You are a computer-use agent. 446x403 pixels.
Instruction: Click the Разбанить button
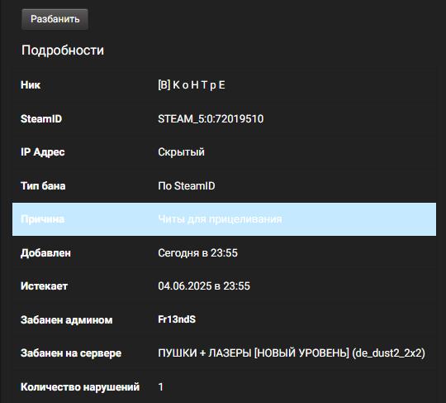tap(55, 19)
